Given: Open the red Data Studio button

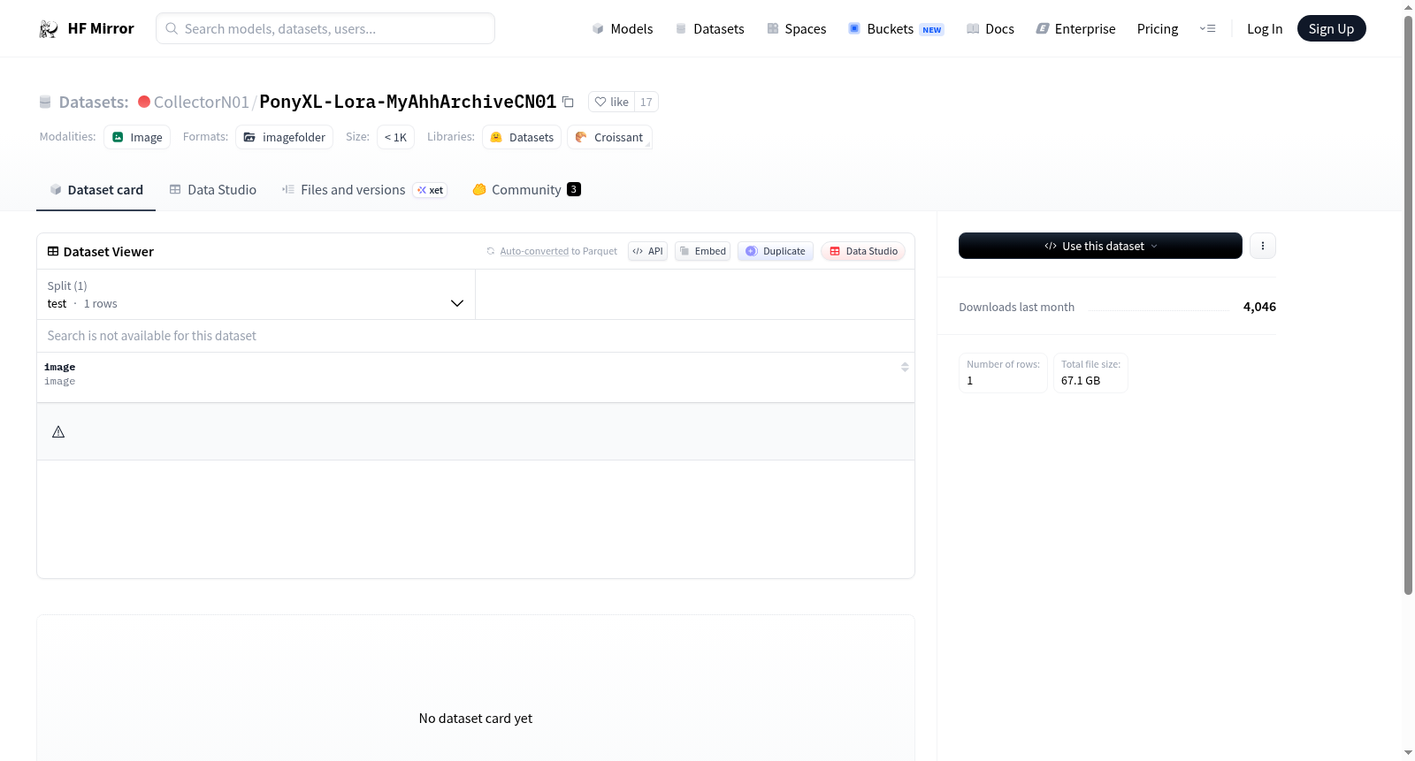Looking at the screenshot, I should [863, 251].
